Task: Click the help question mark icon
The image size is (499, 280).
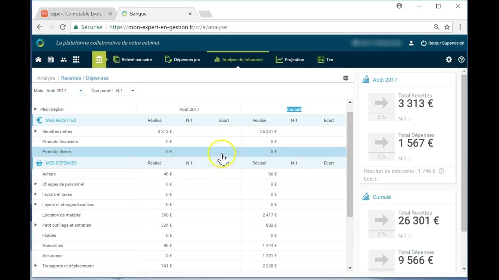Action: coord(462,59)
